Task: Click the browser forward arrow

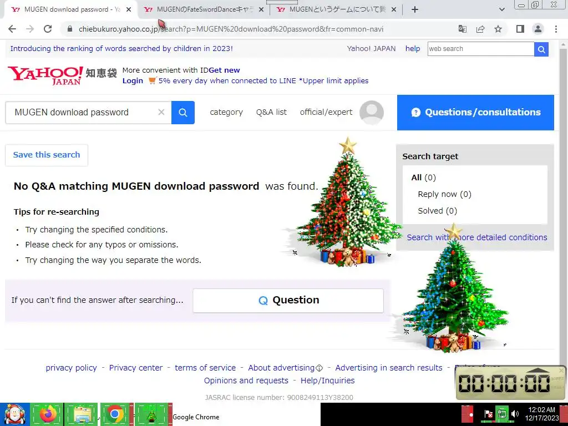Action: click(x=30, y=29)
